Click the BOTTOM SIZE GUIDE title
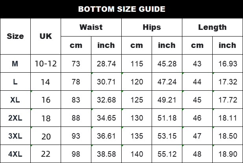This screenshot has width=243, height=163. click(x=122, y=9)
